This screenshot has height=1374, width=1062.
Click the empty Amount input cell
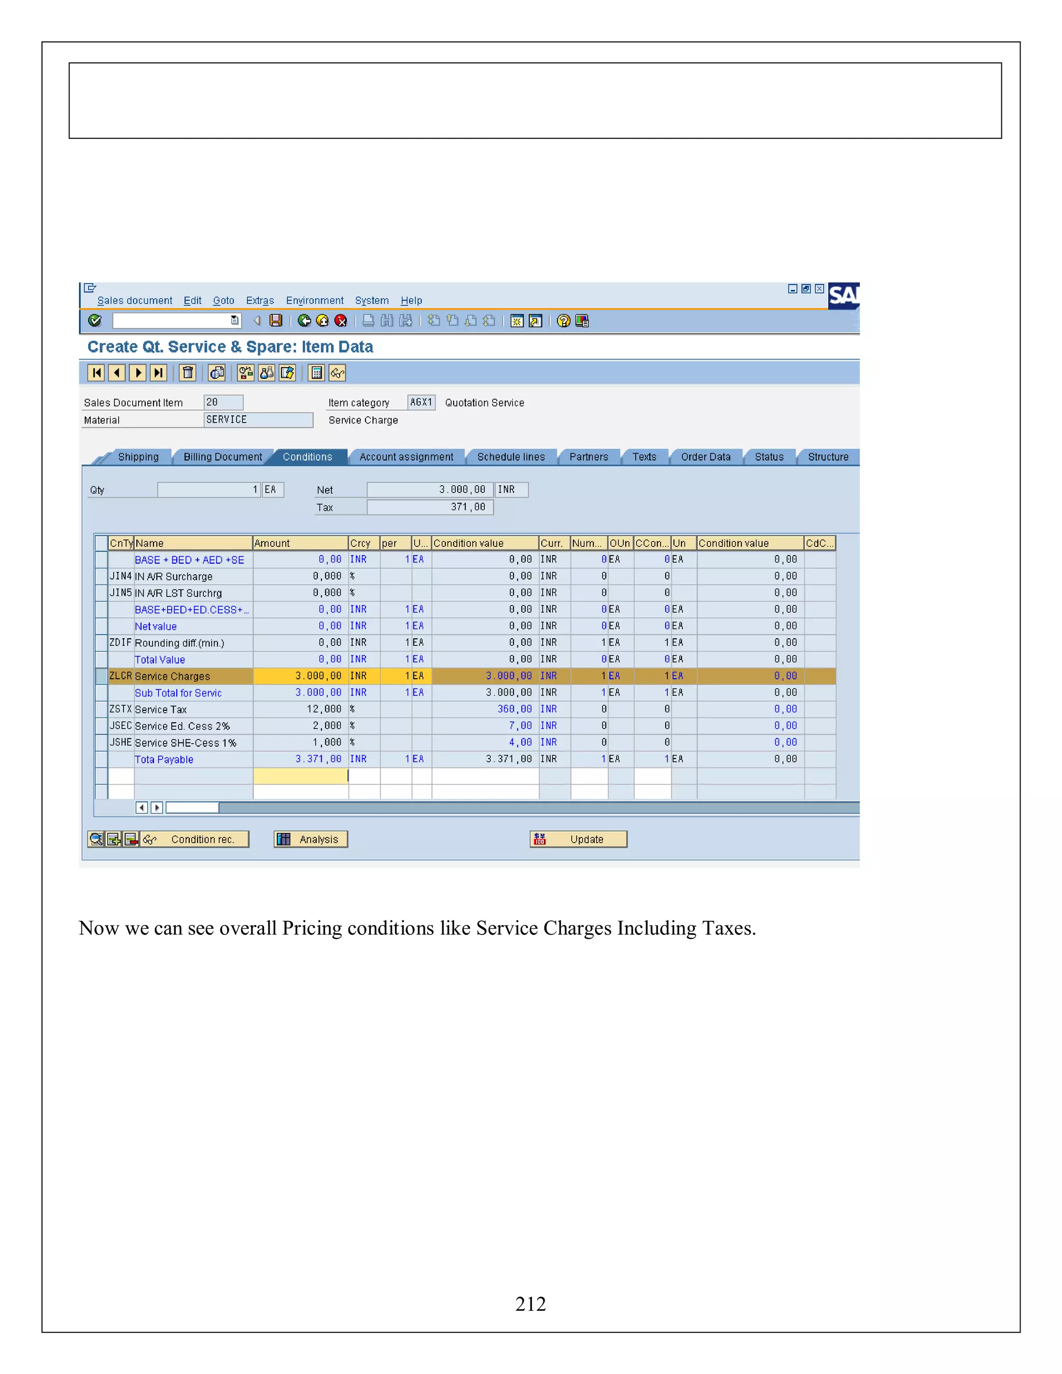click(300, 776)
